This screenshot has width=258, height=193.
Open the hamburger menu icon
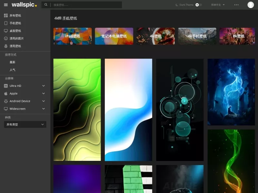6,5
